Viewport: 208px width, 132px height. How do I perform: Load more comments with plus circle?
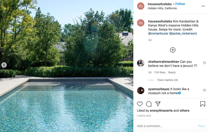173,50
